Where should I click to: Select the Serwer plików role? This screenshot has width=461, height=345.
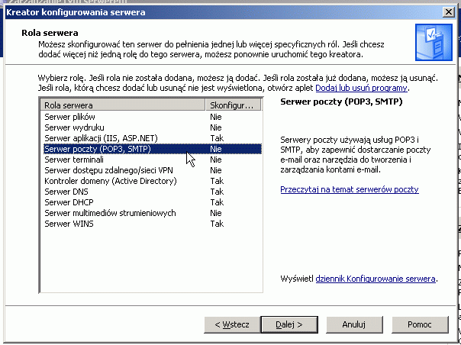point(151,117)
